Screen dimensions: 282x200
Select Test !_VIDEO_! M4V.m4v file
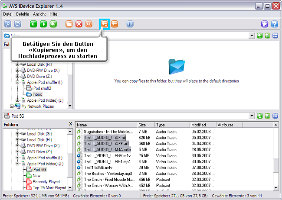(x=107, y=155)
